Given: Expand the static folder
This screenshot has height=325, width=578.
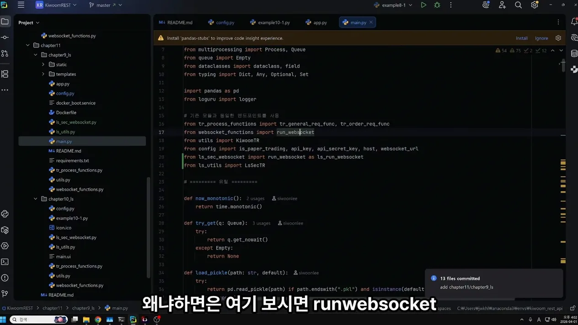Looking at the screenshot, I should 43,64.
